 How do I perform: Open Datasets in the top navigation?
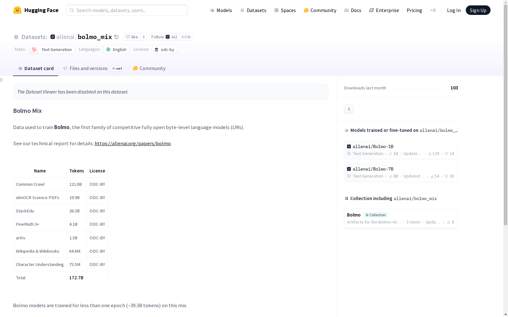click(253, 10)
